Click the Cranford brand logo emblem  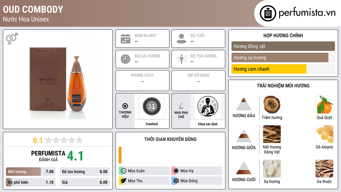point(152,106)
